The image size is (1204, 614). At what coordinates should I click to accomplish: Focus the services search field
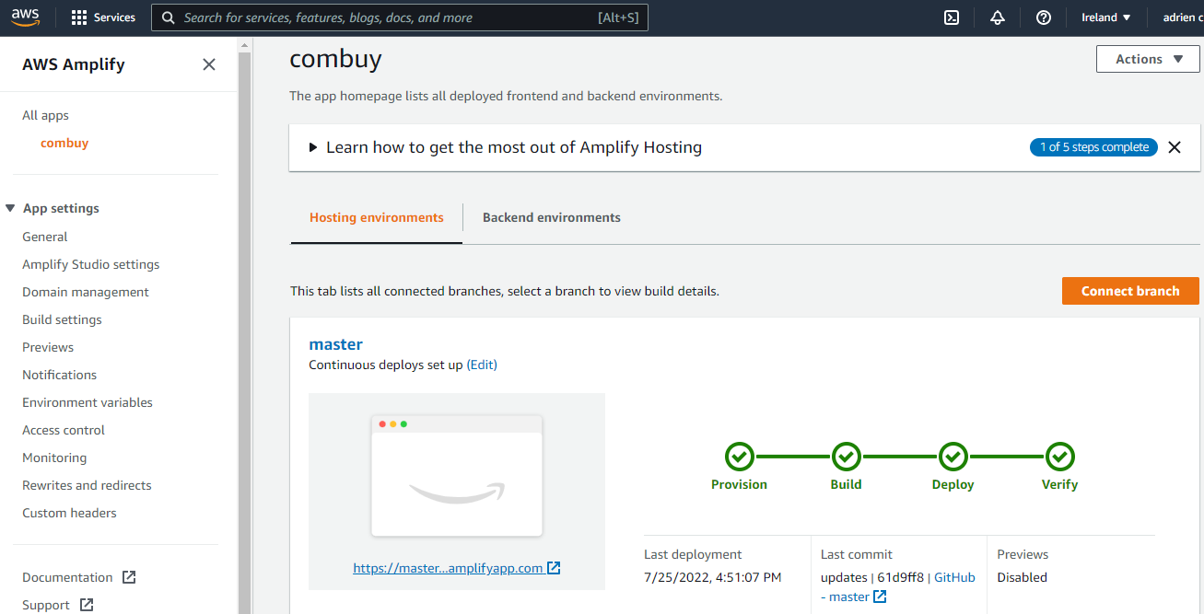(x=400, y=17)
